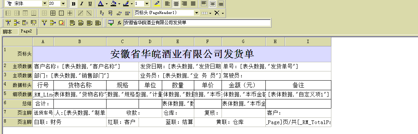Select the row 1 页标头 band label
Viewport: 418px width, 134px height.
point(18,54)
